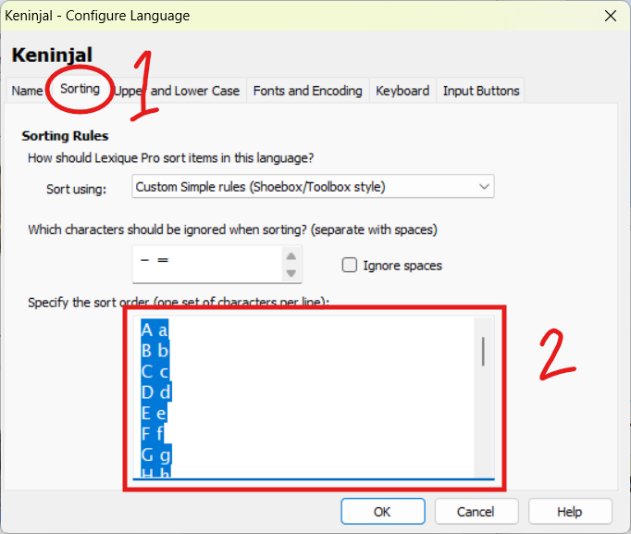Click the 'D d' line in sort order

[155, 392]
